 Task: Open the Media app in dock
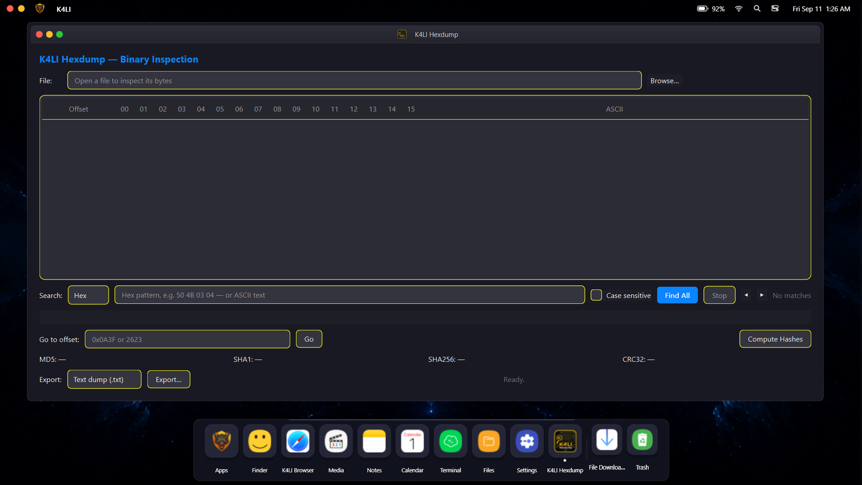(336, 441)
